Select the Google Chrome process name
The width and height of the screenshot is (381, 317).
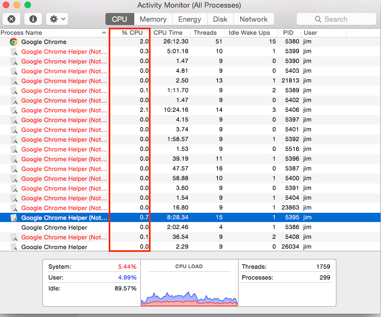pos(43,42)
